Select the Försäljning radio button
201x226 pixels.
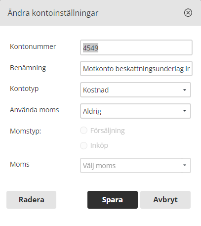tap(83, 131)
